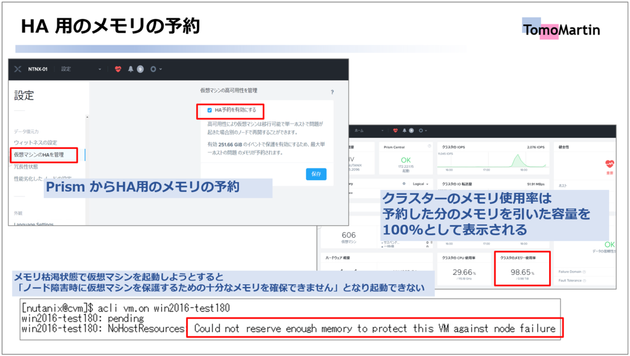The image size is (630, 356).
Task: Open health heart icon in Home dashboard header
Action: (395, 130)
